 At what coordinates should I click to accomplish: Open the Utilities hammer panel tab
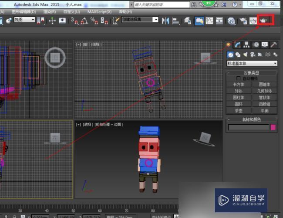point(273,44)
